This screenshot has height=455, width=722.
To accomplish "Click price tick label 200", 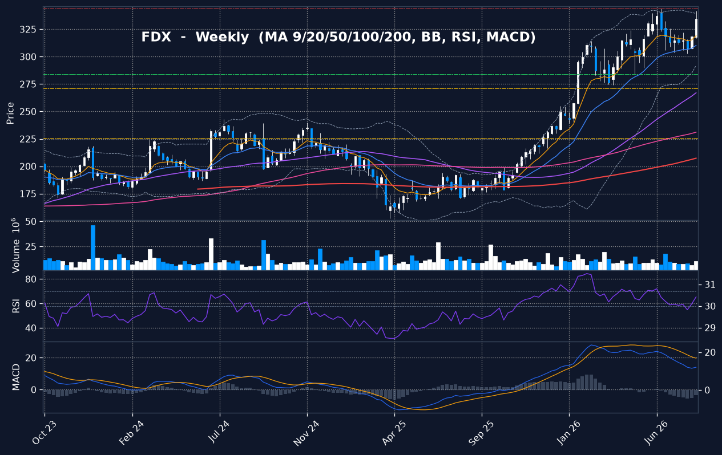I will (29, 166).
